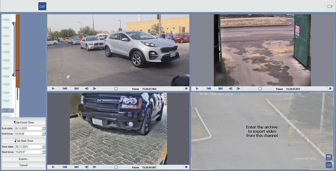Click the Start date input field
The width and height of the screenshot is (336, 171).
[28, 147]
